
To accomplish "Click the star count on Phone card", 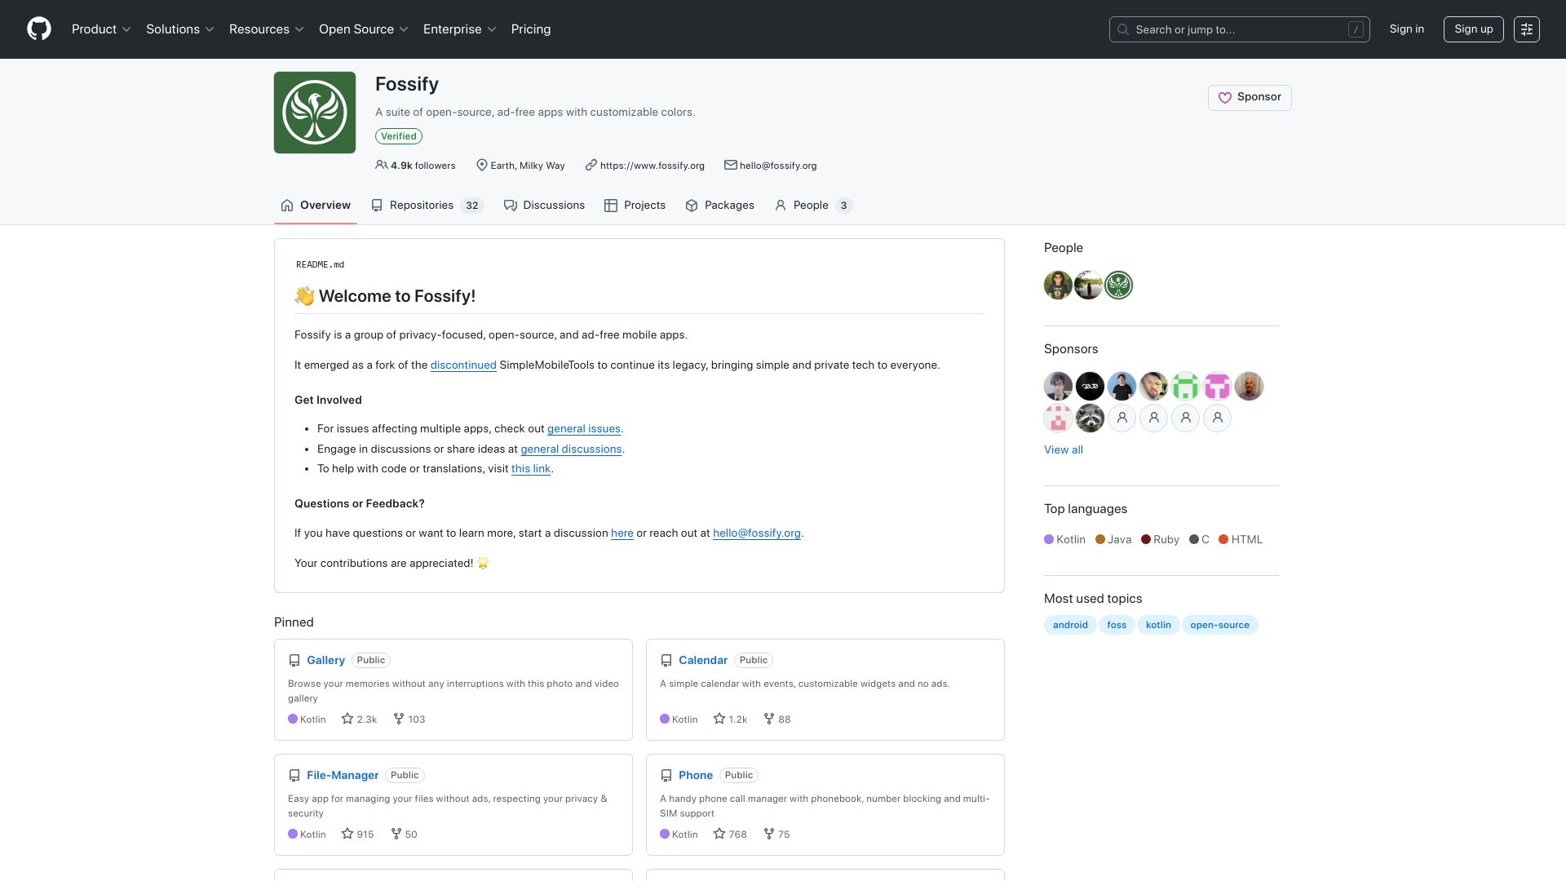I will pyautogui.click(x=731, y=835).
